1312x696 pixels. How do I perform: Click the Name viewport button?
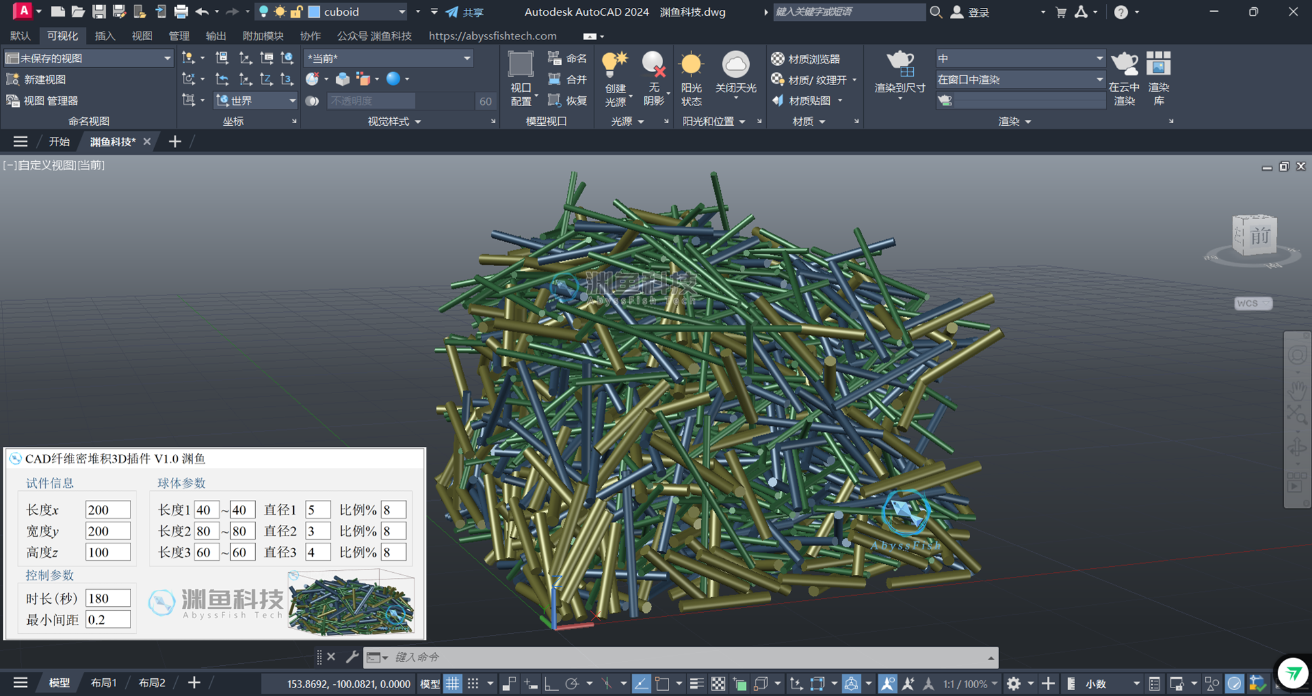pyautogui.click(x=567, y=58)
